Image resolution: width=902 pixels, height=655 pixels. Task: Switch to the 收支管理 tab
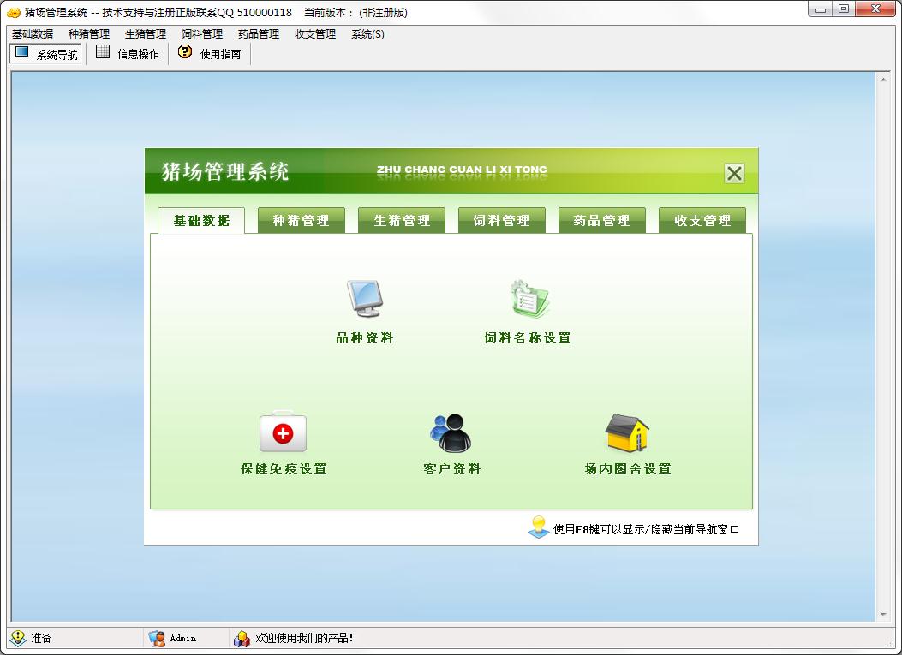coord(702,221)
